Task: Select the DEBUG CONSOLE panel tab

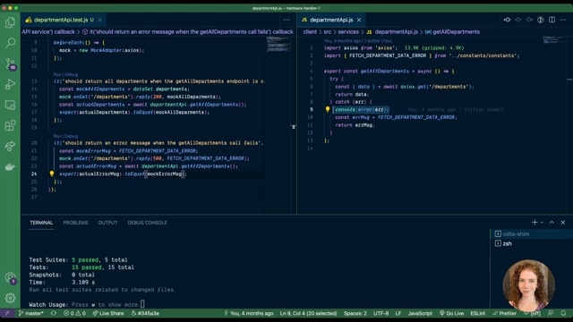Action: tap(147, 223)
